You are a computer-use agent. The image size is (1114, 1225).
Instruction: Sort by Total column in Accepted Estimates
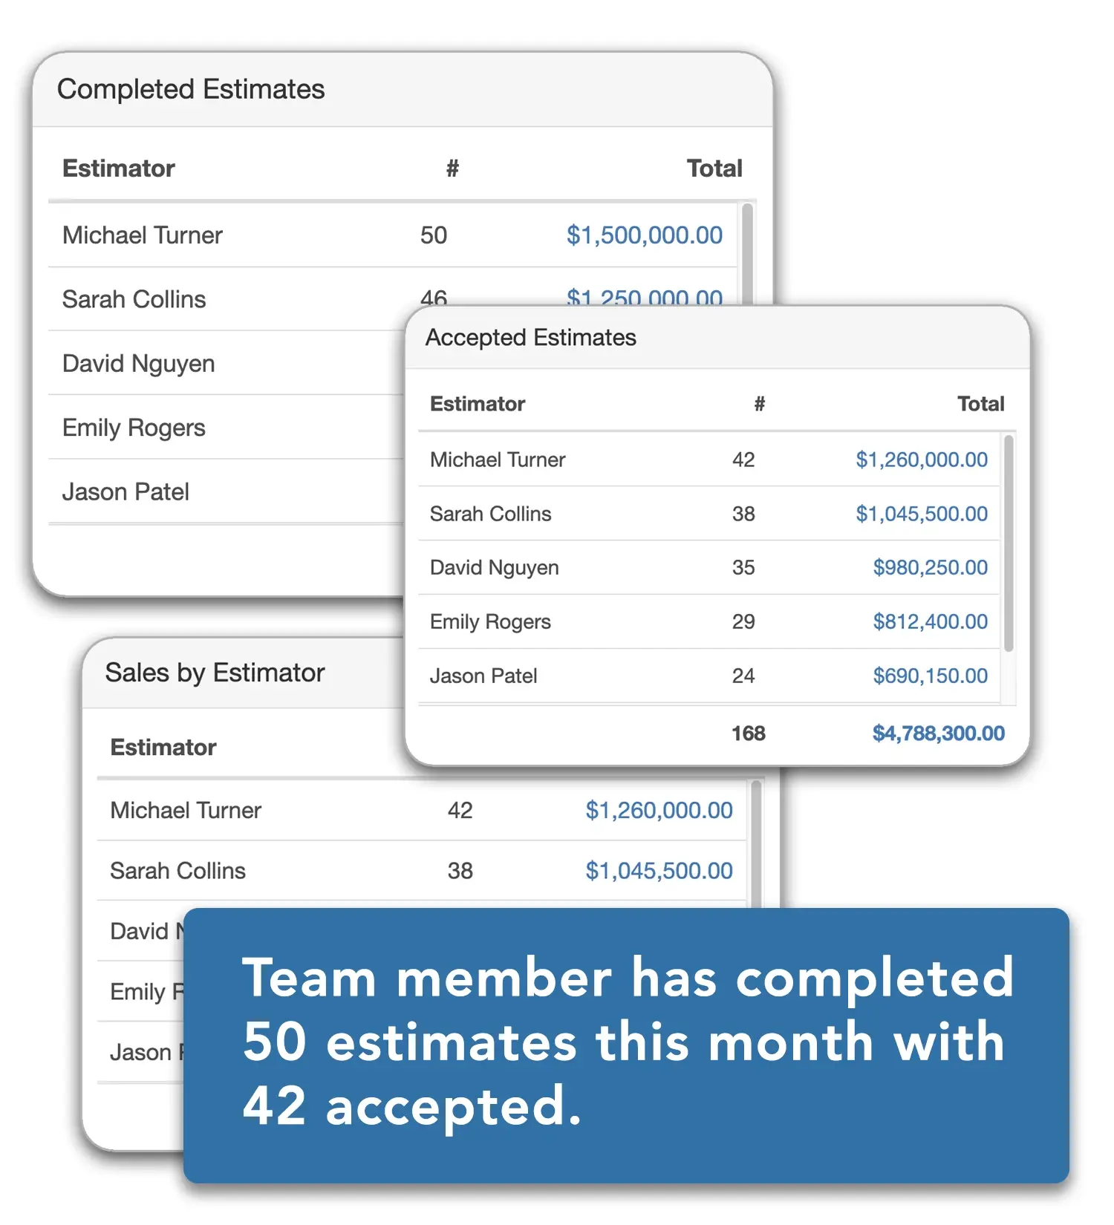pos(980,404)
